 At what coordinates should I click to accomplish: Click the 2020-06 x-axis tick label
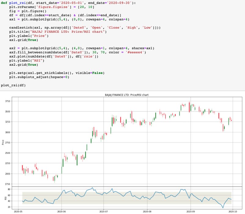pyautogui.click(x=61, y=211)
